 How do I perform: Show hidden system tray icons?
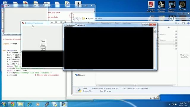pos(169,104)
